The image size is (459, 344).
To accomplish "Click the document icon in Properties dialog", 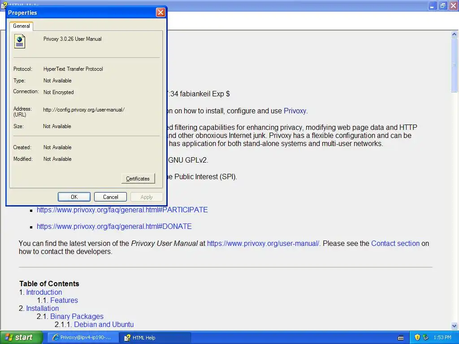I will pyautogui.click(x=20, y=41).
